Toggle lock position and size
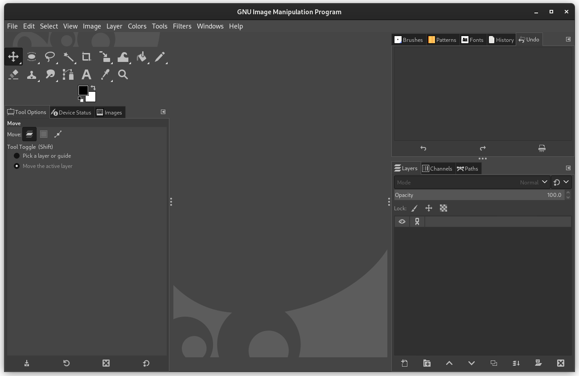579x376 pixels. pos(429,208)
